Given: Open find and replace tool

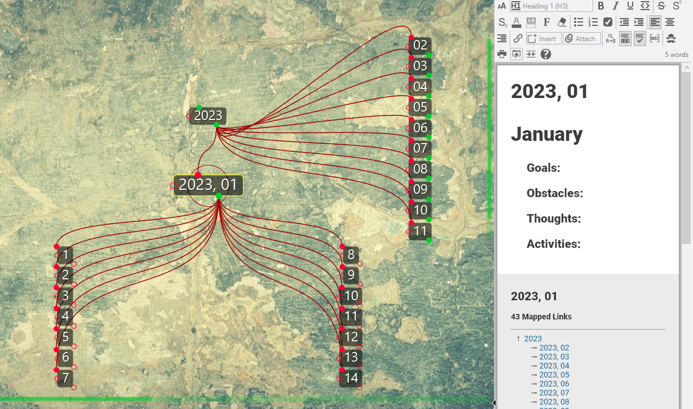Looking at the screenshot, I should [611, 38].
